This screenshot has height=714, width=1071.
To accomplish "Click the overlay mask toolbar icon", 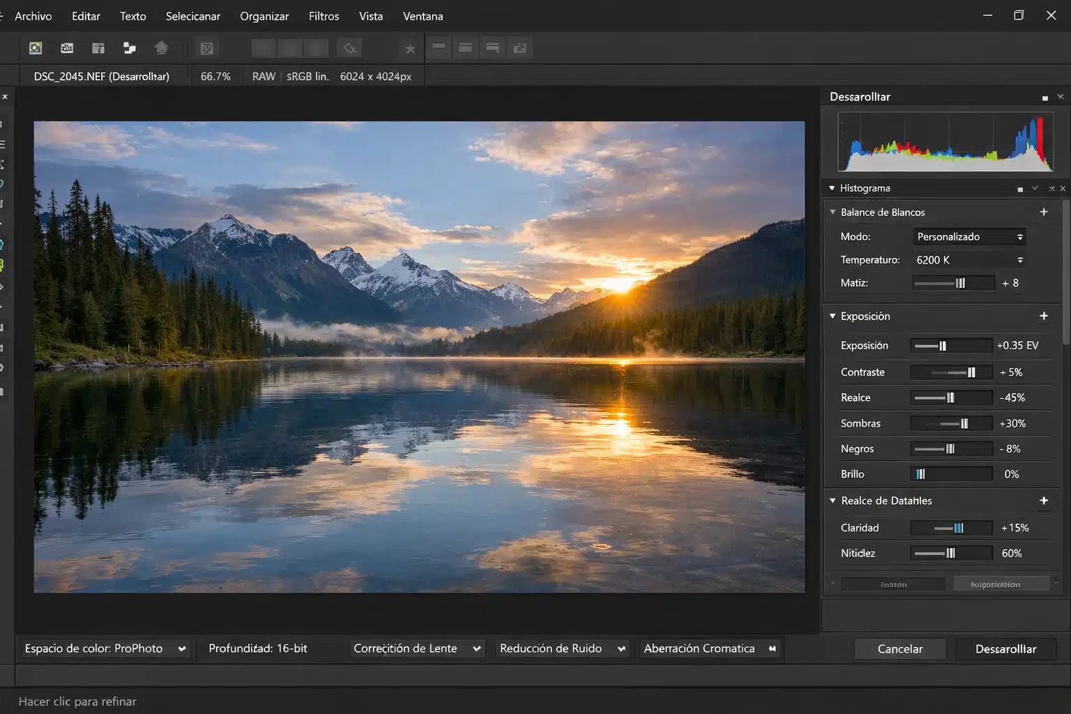I will (349, 47).
